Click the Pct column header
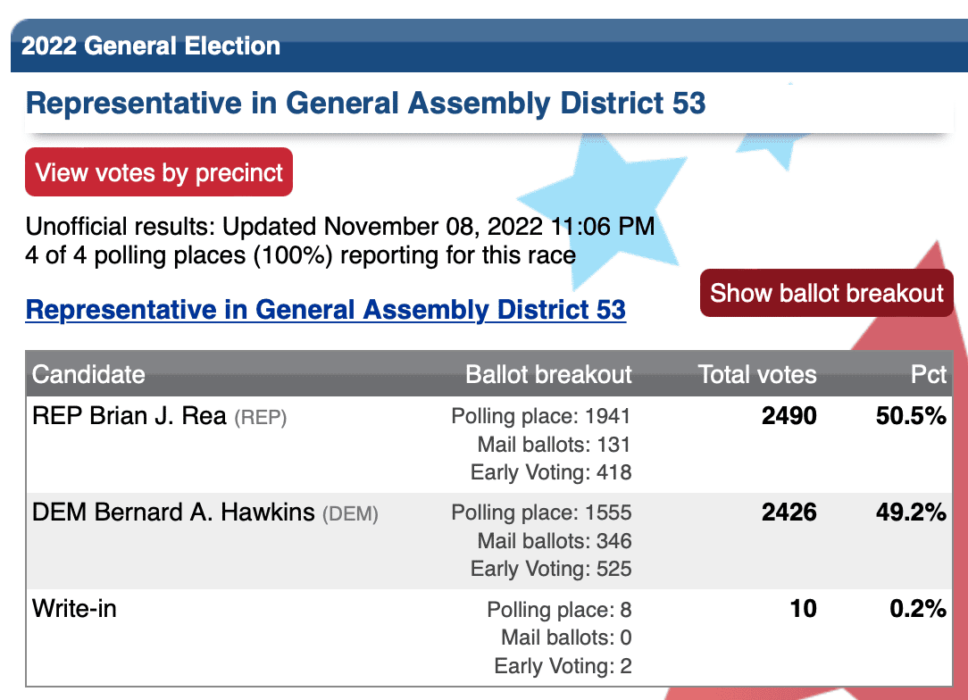The height and width of the screenshot is (700, 968). (929, 375)
